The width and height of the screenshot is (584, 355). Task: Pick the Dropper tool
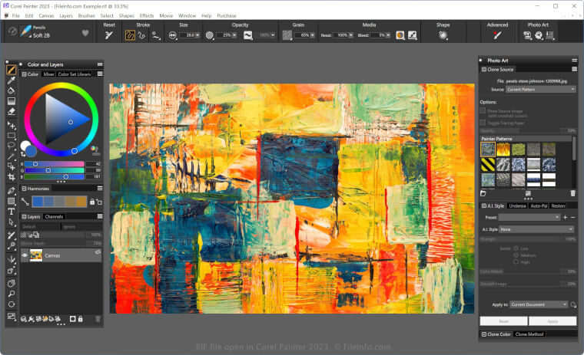click(12, 80)
